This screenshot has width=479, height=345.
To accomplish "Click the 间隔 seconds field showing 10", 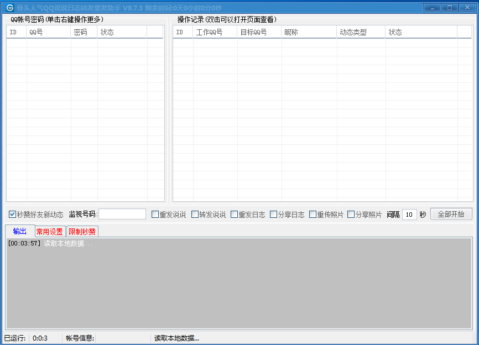I will tap(409, 215).
